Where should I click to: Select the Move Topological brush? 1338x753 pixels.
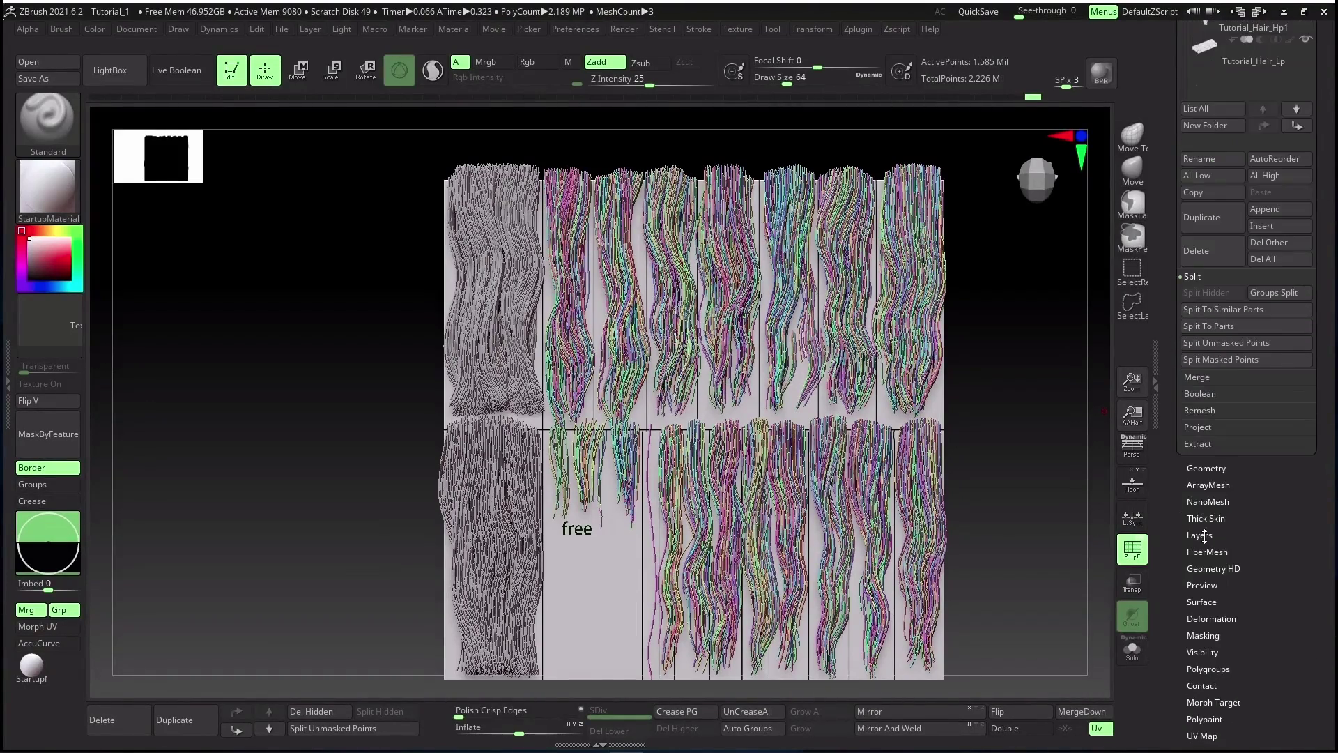point(1132,138)
